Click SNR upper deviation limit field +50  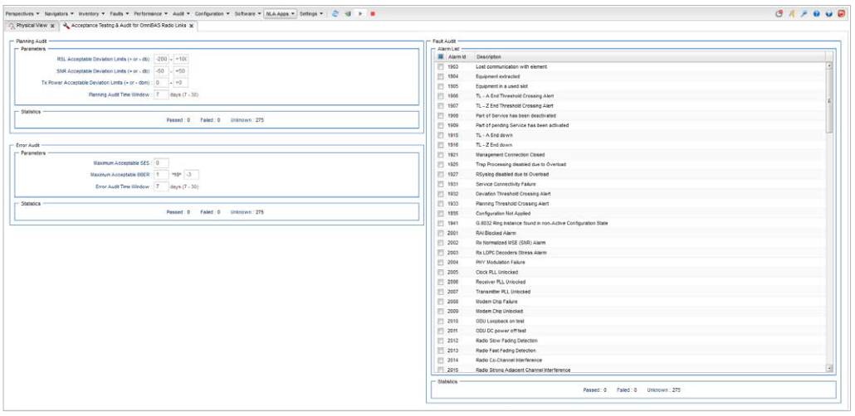pos(181,70)
